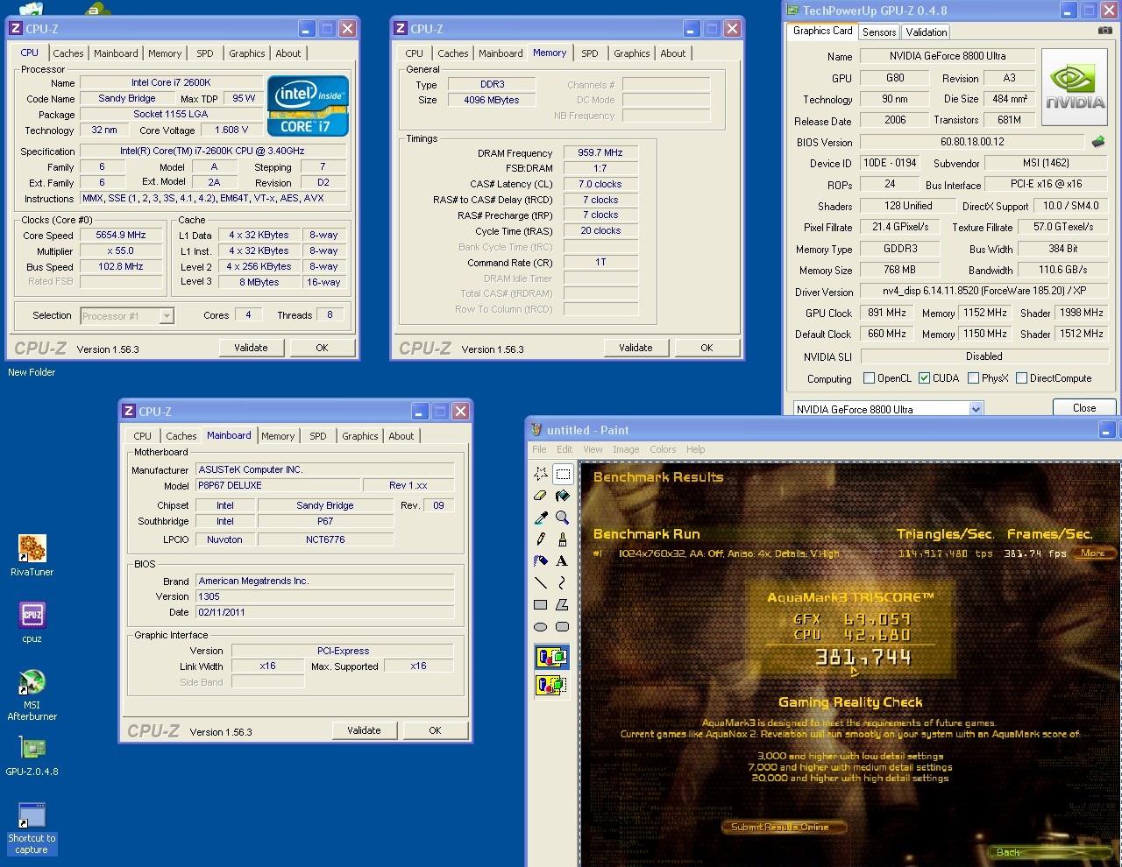The width and height of the screenshot is (1122, 867).
Task: Select the Ellipse shape tool
Action: pos(541,627)
